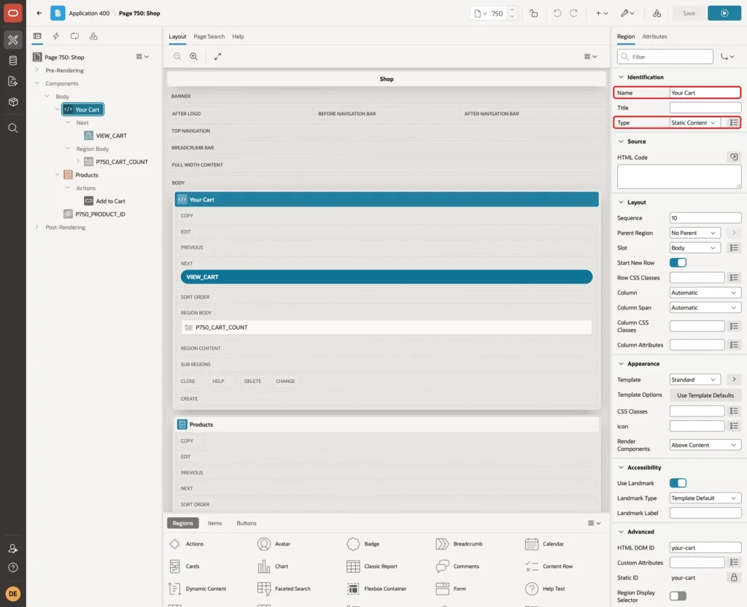Open the DE user account avatar
Viewport: 747px width, 607px height.
coord(13,594)
